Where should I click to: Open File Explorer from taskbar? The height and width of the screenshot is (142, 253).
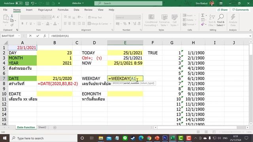(x=101, y=138)
